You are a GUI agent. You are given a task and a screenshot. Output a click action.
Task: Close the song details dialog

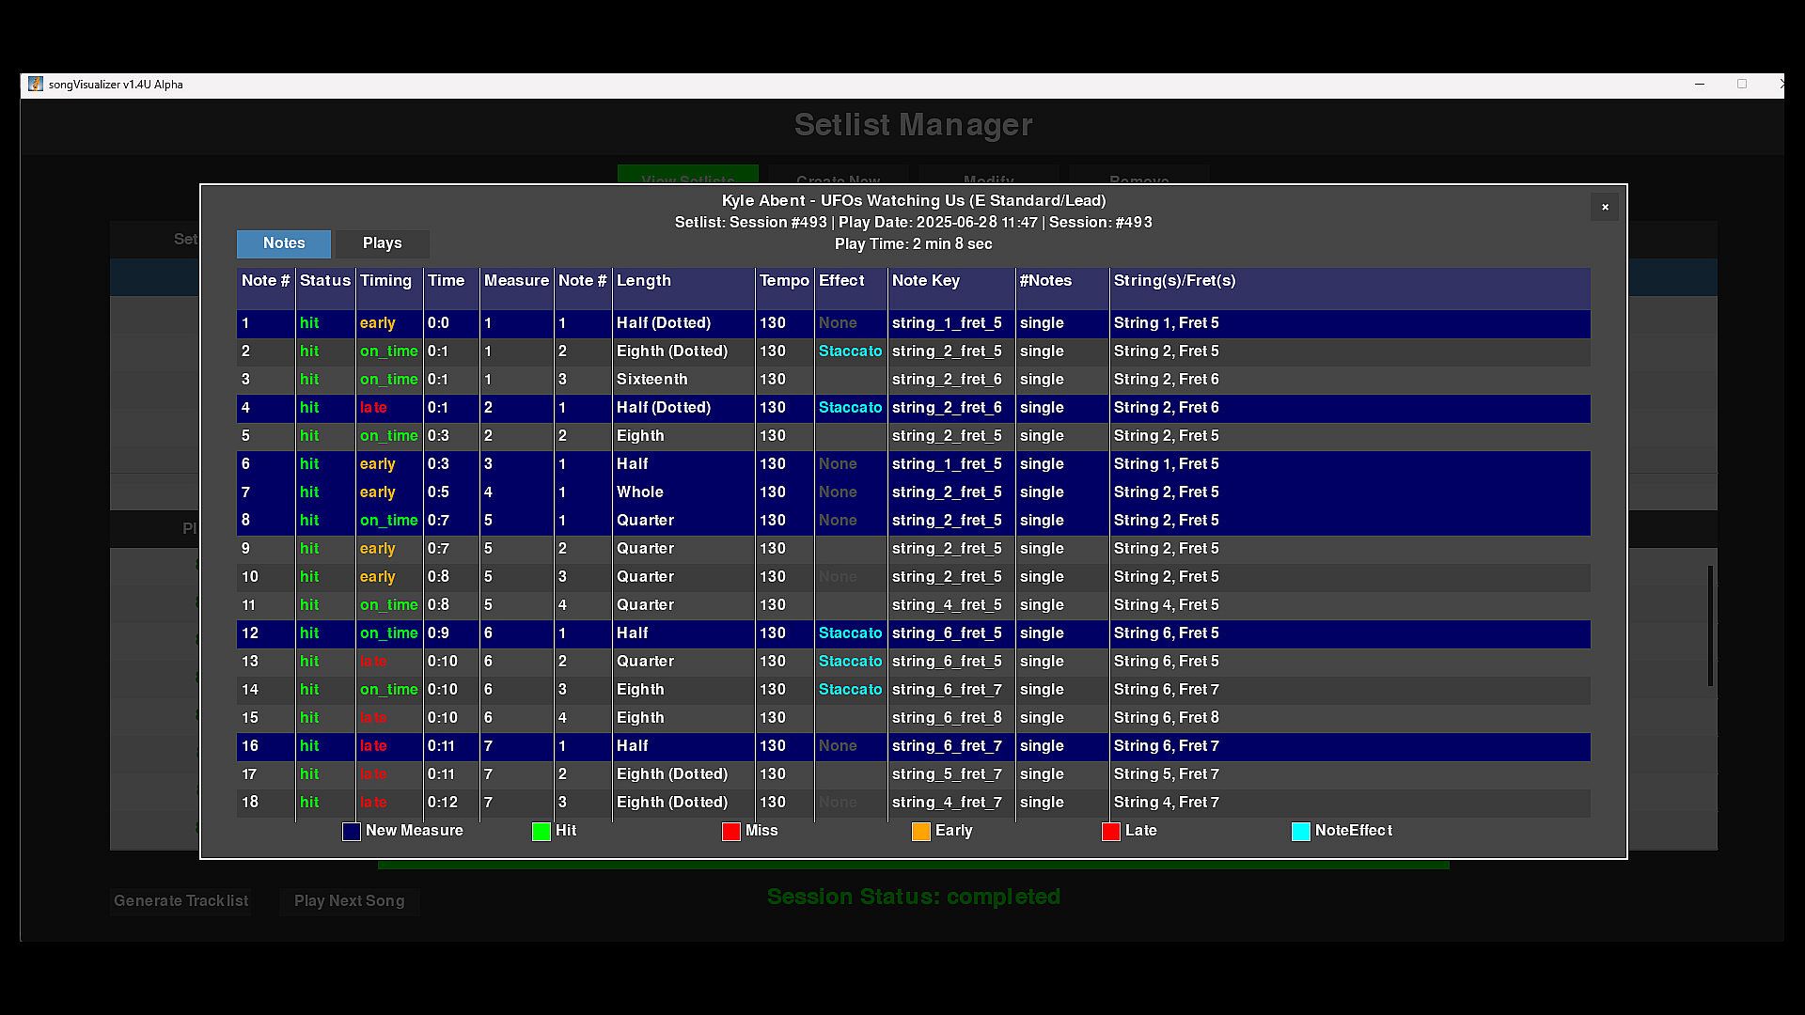[1605, 207]
